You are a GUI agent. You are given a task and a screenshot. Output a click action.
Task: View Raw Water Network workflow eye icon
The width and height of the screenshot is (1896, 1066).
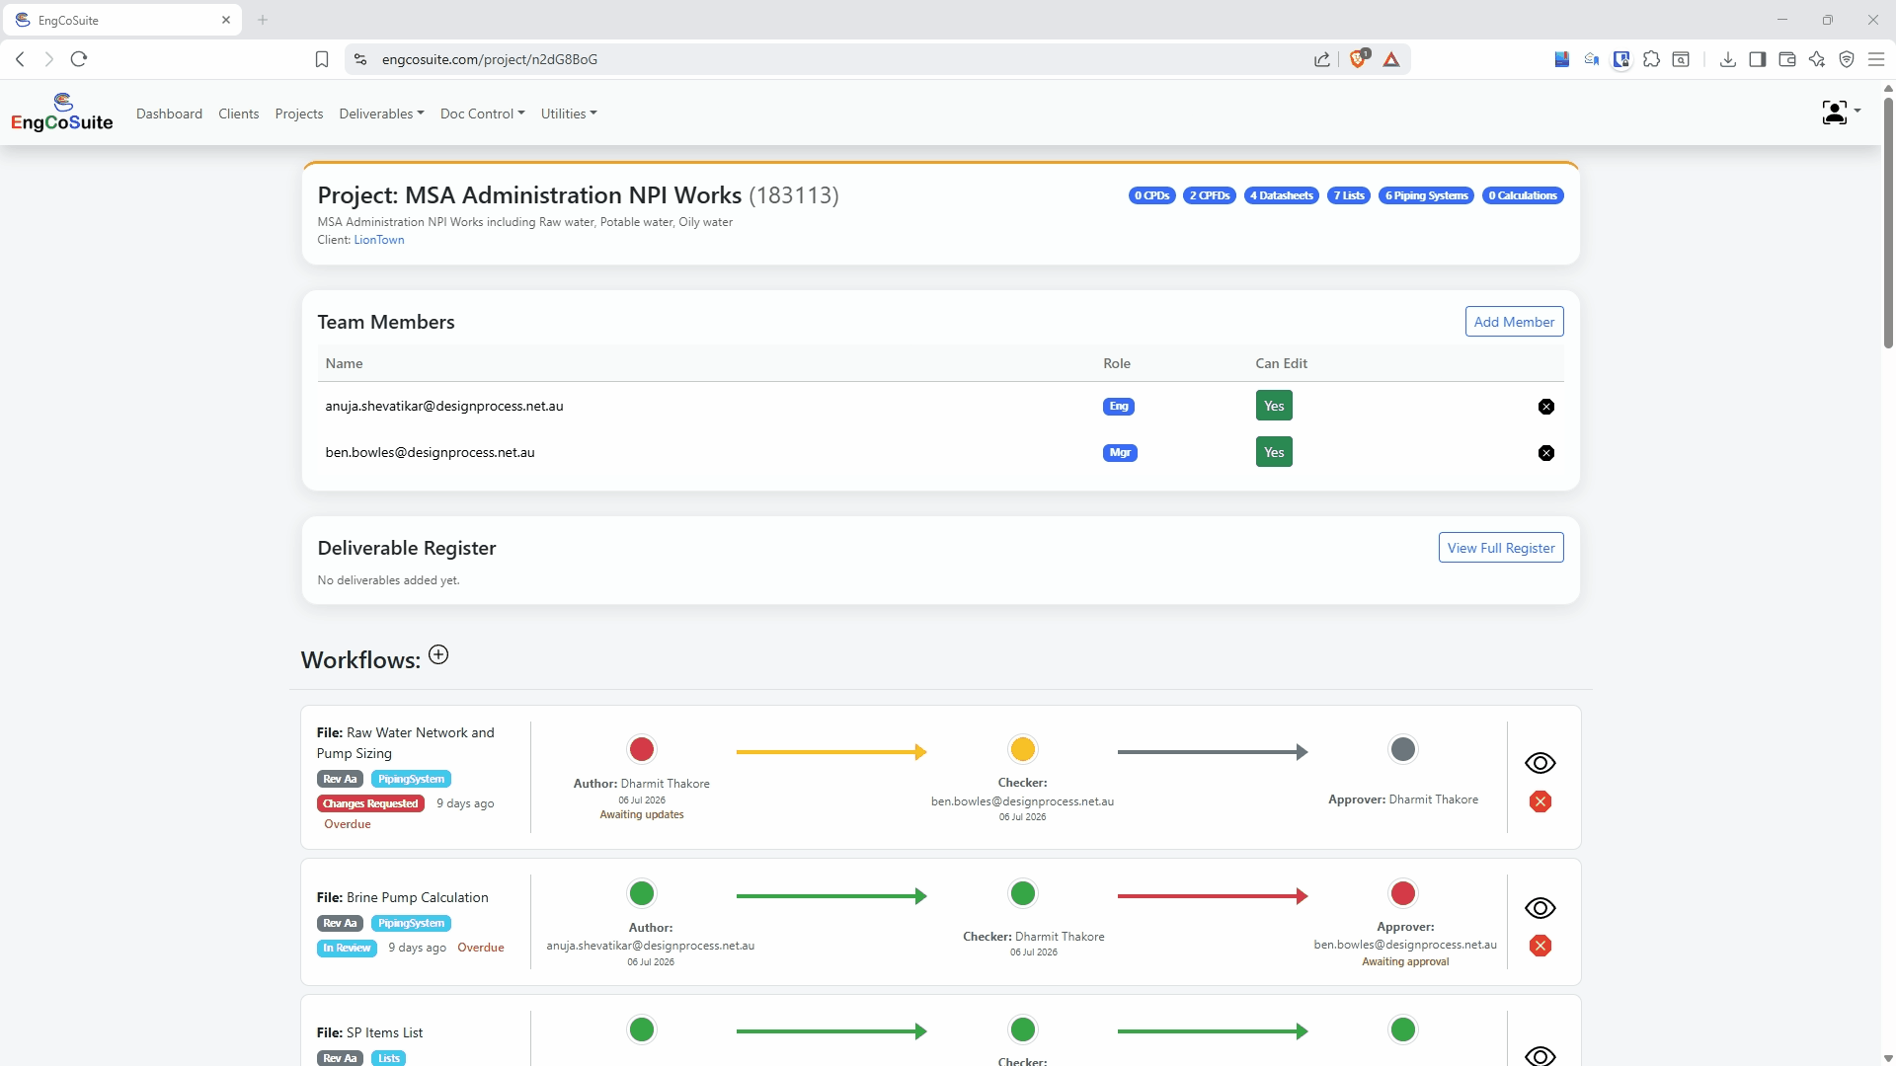[1540, 763]
